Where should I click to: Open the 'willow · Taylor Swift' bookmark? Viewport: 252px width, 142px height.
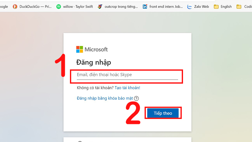coord(78,6)
